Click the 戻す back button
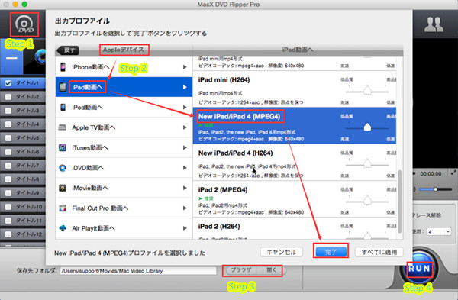The height and width of the screenshot is (300, 458). click(68, 50)
